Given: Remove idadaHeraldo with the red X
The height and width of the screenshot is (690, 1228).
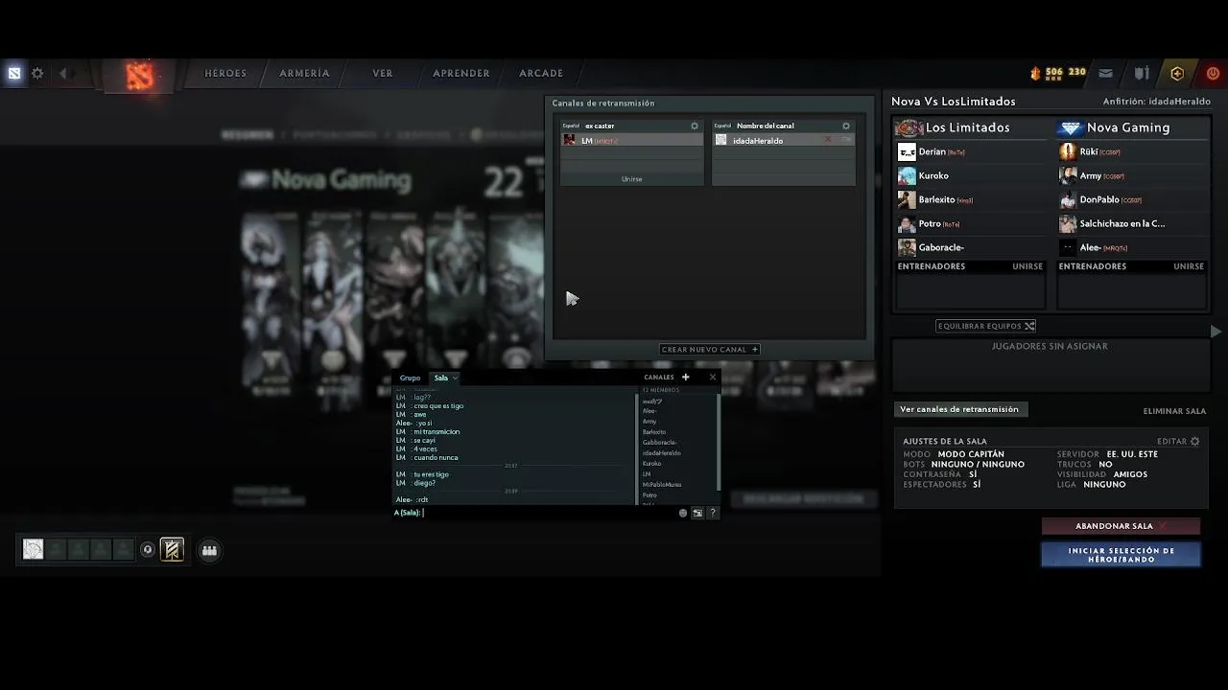Looking at the screenshot, I should 828,140.
